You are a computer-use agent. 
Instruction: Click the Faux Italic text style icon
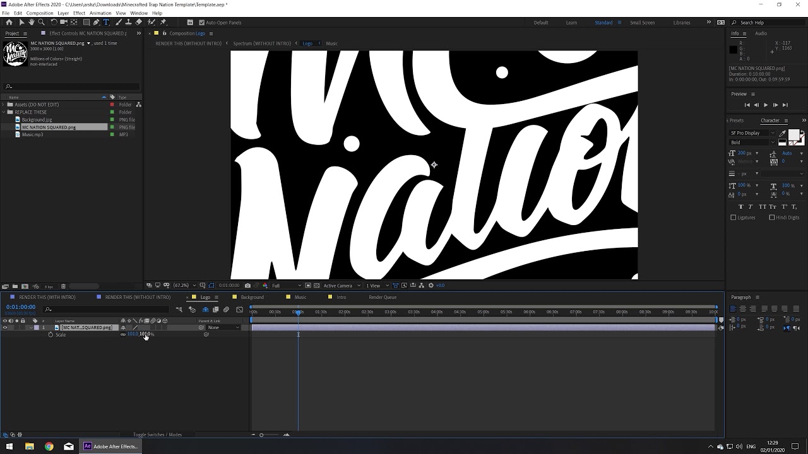(x=751, y=207)
